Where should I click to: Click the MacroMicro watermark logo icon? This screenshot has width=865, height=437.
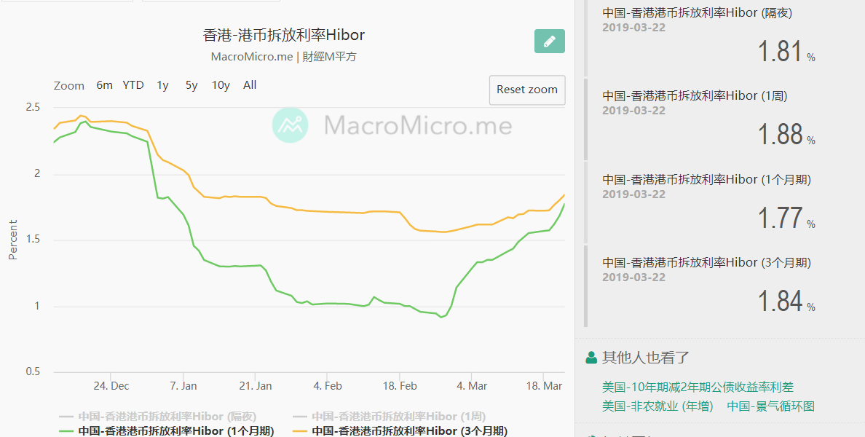pyautogui.click(x=291, y=125)
